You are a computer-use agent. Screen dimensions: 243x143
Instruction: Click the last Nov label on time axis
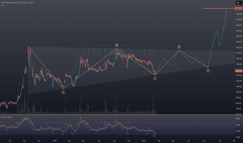[220, 141]
